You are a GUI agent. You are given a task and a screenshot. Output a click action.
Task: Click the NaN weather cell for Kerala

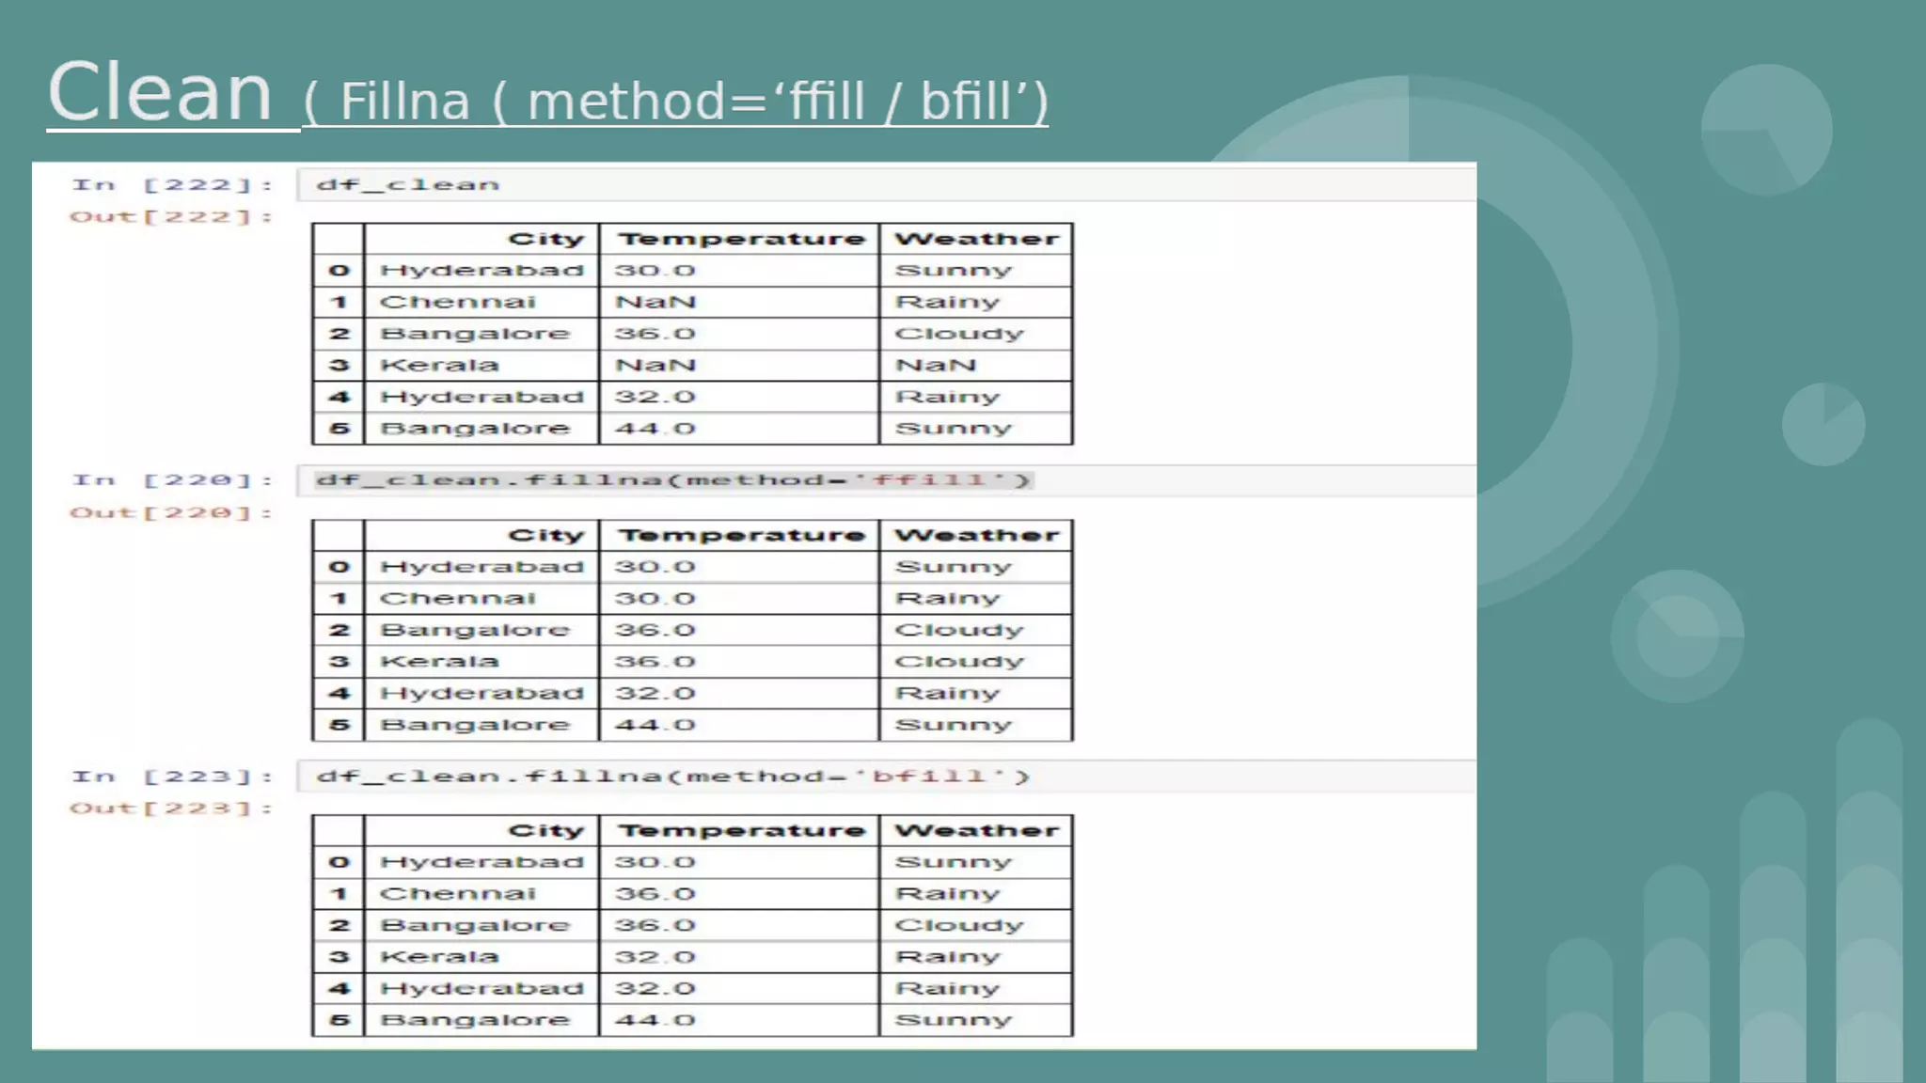point(936,365)
